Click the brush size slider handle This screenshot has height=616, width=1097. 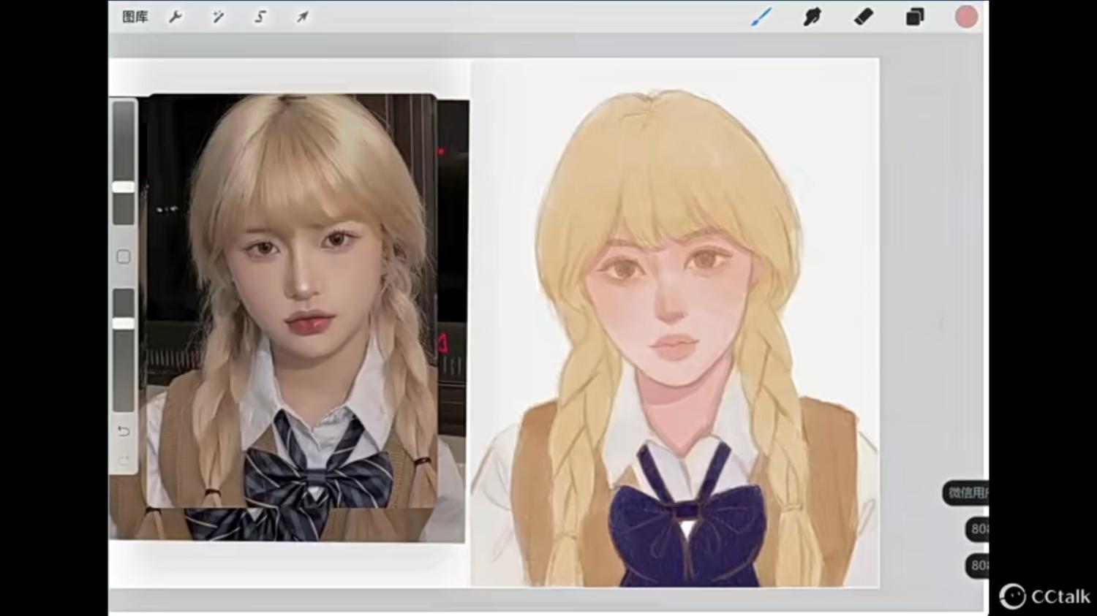[124, 187]
